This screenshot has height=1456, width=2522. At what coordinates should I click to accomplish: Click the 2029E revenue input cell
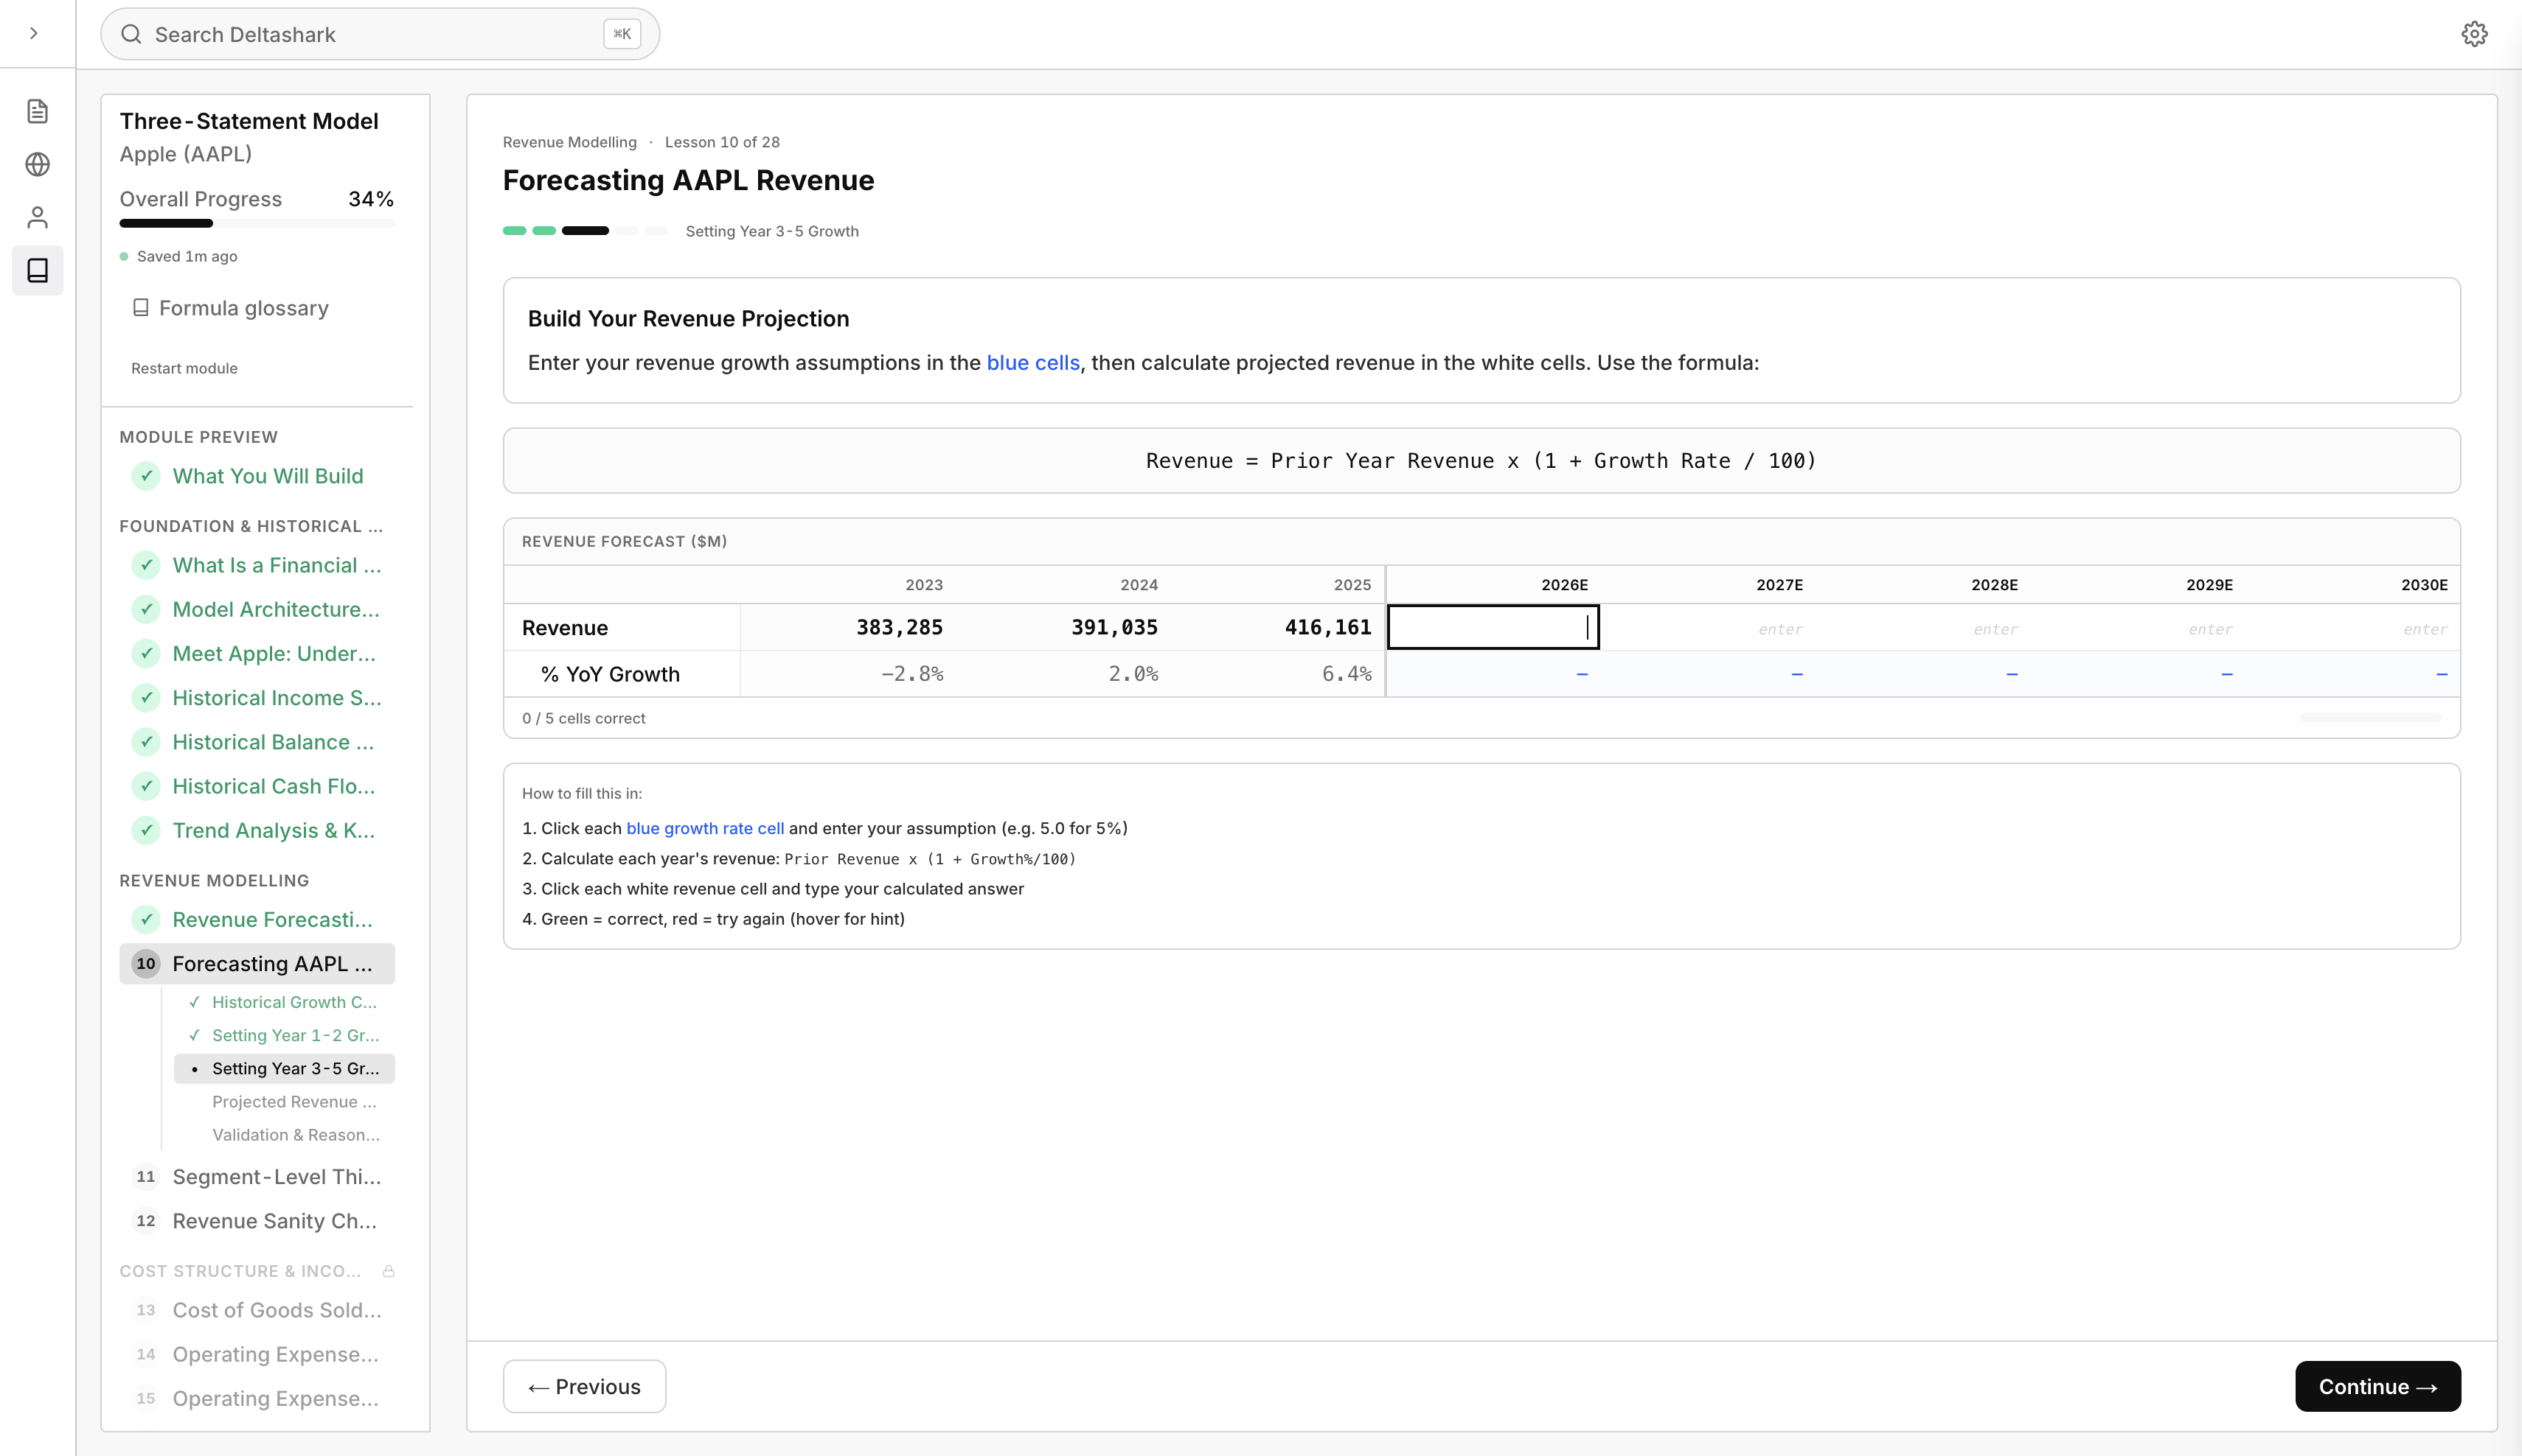pos(2139,628)
